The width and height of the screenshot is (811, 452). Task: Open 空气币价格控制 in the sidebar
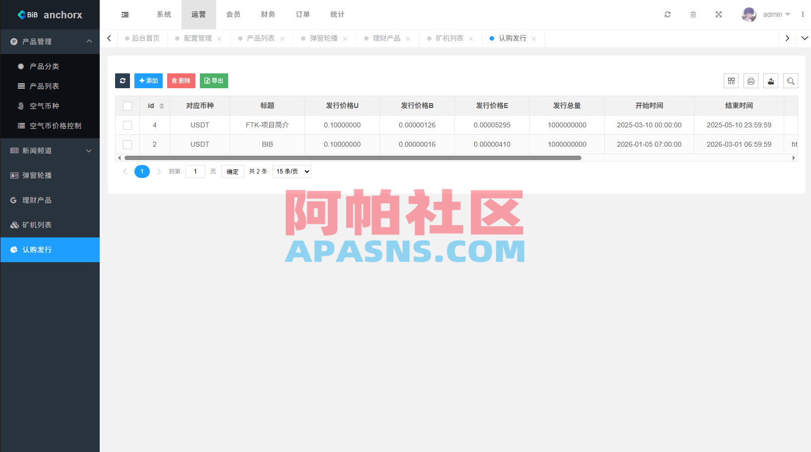pyautogui.click(x=50, y=126)
